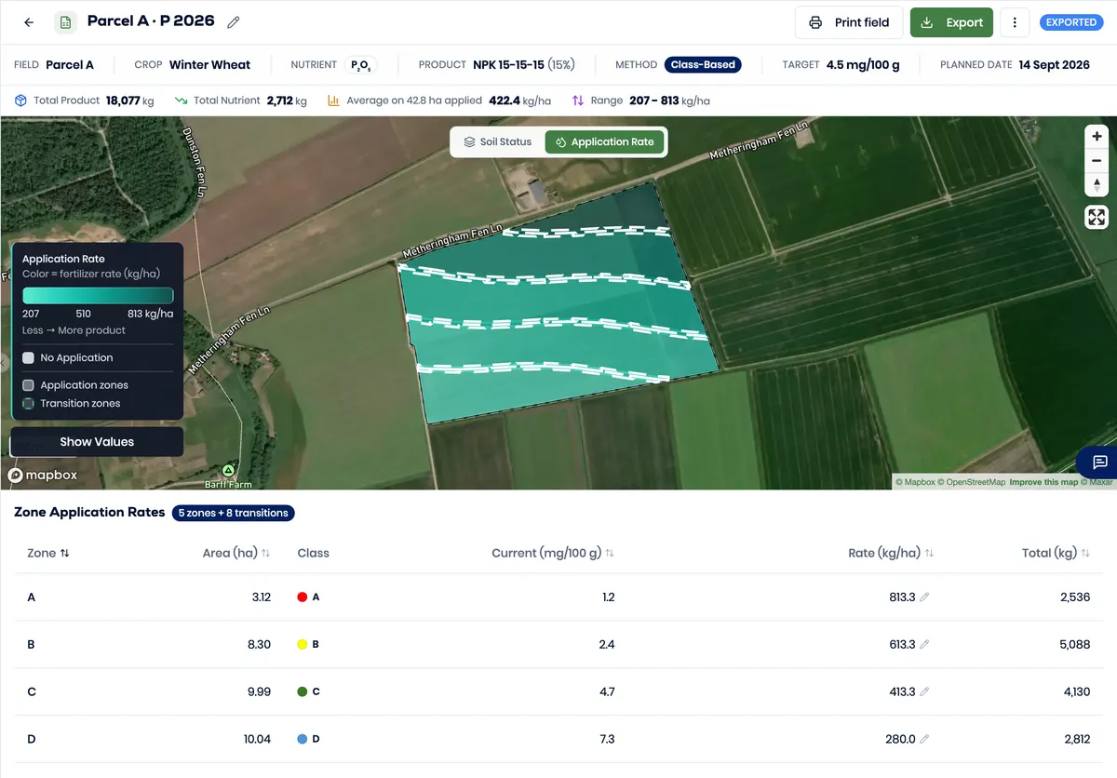Click the application rate color gradient bar

(x=98, y=295)
